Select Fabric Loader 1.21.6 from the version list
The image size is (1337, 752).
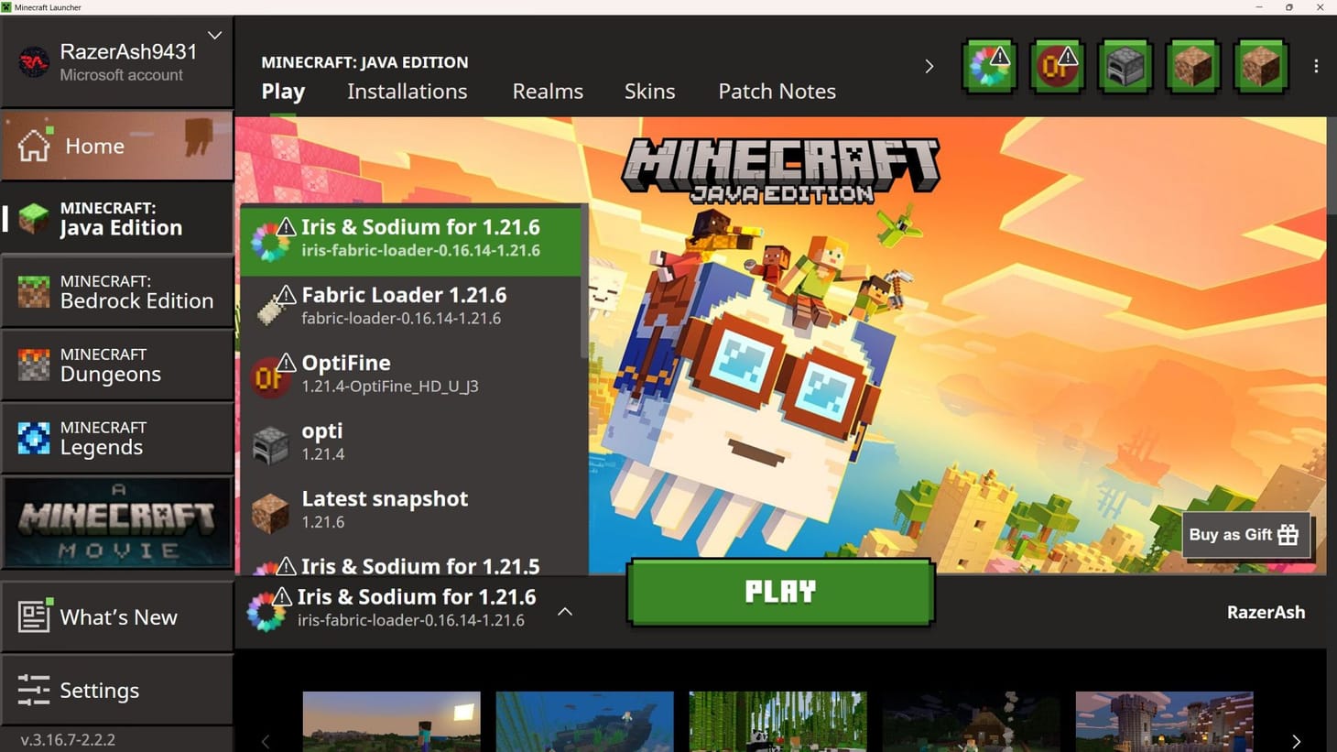404,305
